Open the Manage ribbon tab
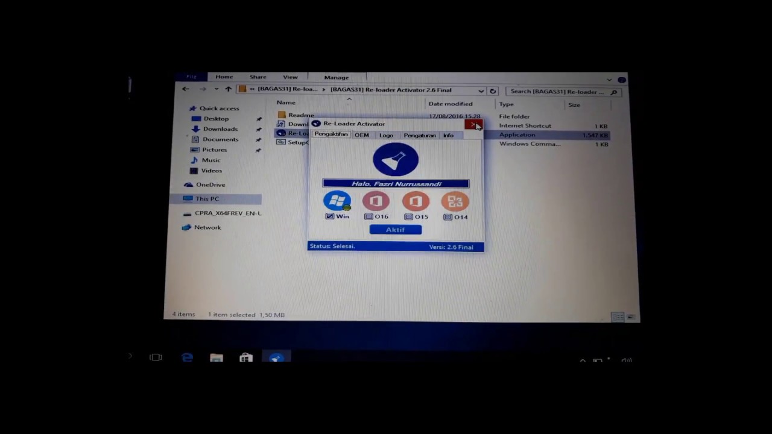772x434 pixels. (x=337, y=77)
